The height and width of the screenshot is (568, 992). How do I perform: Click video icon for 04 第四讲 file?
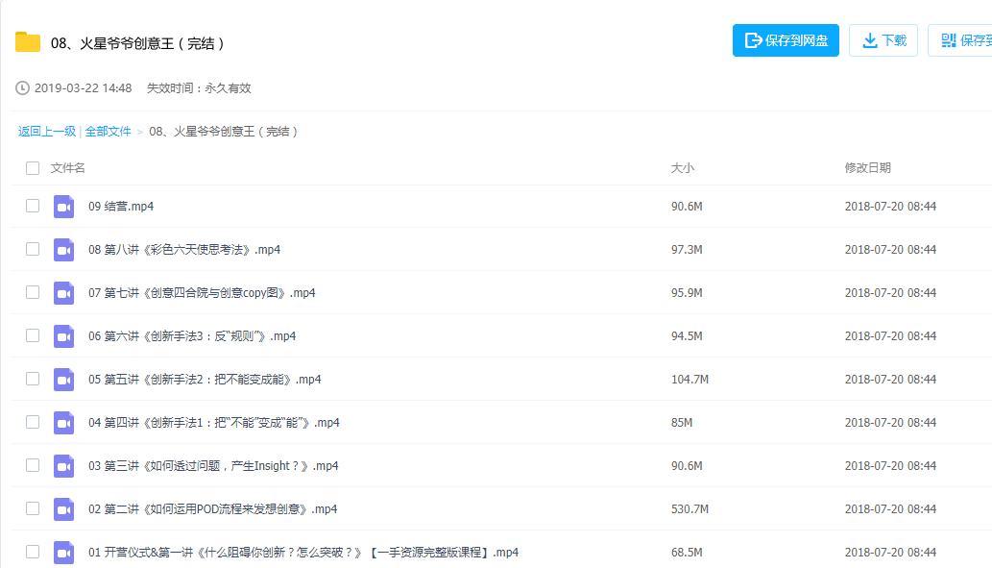point(64,422)
